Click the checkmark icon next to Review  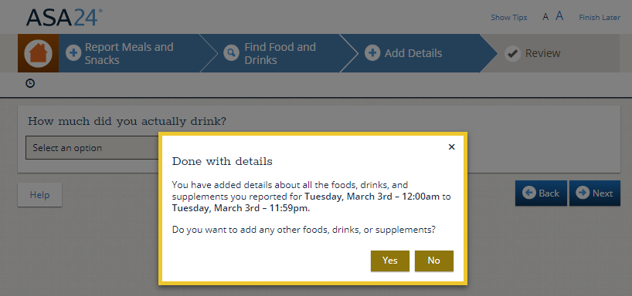[512, 53]
